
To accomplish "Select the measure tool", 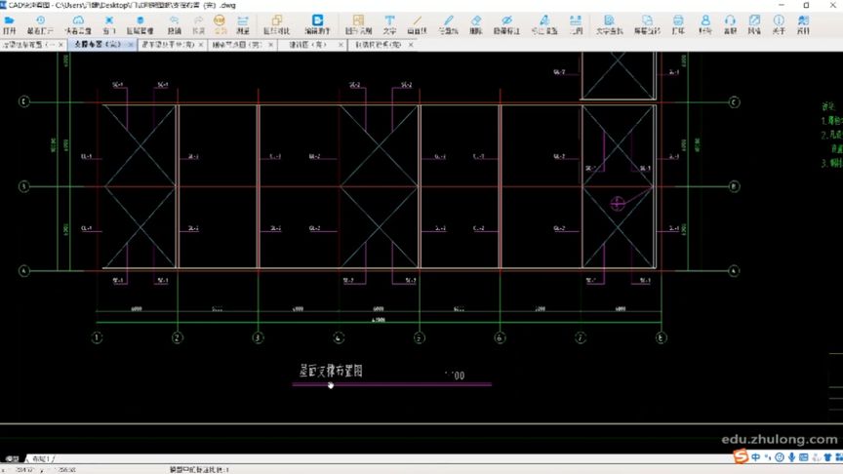I will 243,24.
